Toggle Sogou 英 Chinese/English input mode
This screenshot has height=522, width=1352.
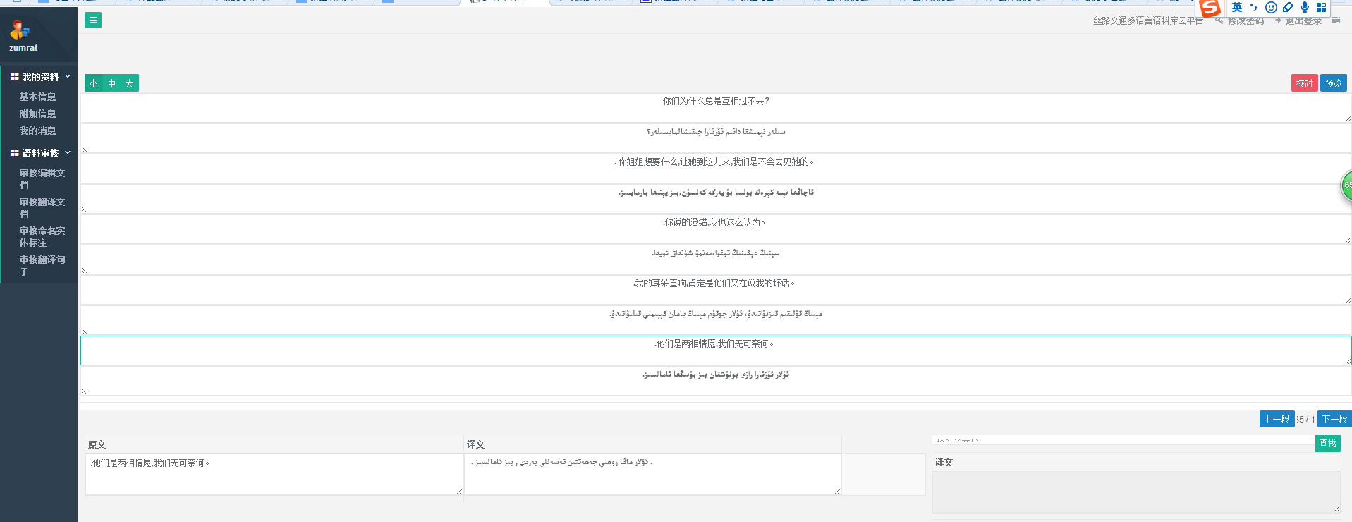pos(1237,7)
